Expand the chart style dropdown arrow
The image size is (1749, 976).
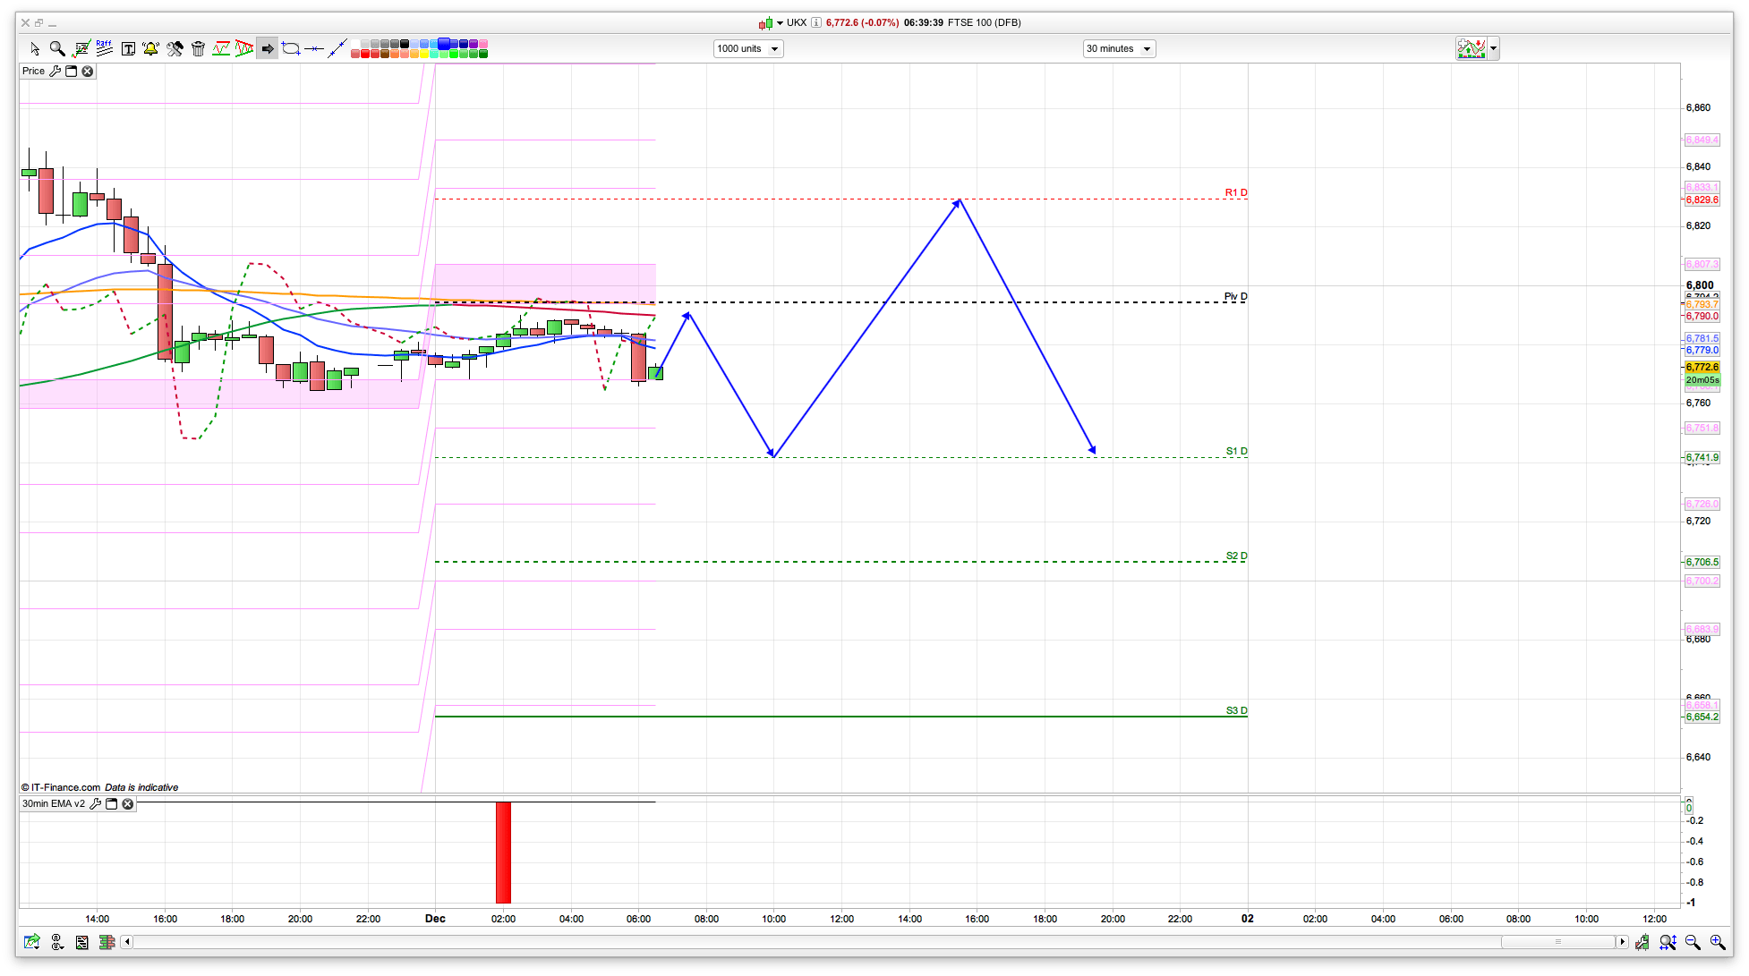[1493, 48]
